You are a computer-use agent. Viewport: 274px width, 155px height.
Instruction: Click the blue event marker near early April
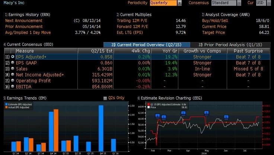[x=183, y=113]
